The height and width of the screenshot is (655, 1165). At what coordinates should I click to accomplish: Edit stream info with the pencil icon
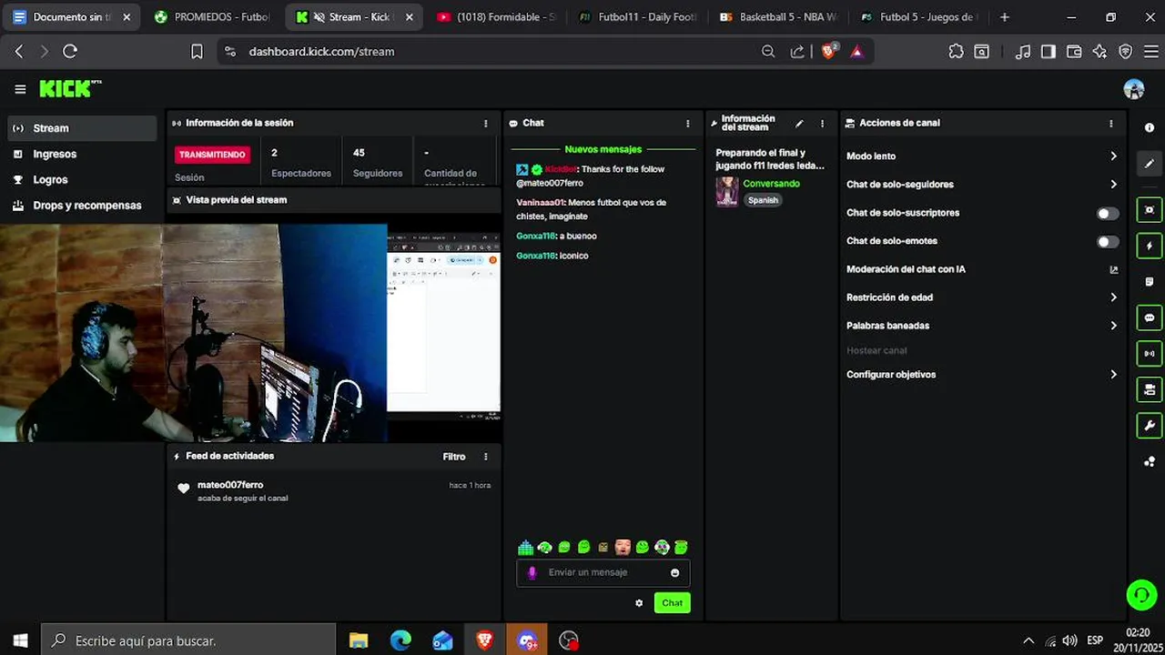[799, 124]
